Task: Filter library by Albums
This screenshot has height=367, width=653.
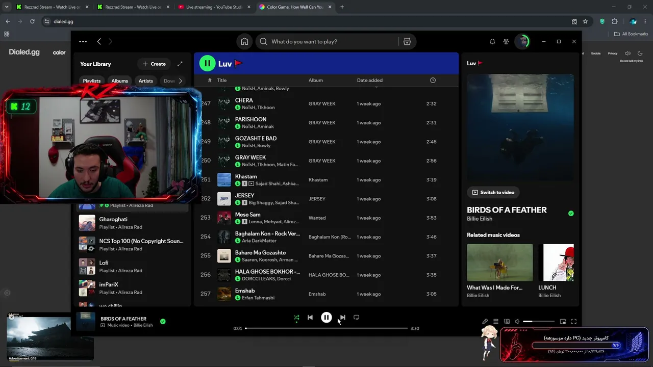Action: (x=120, y=81)
